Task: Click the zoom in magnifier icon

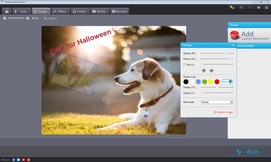Action: click(x=28, y=18)
